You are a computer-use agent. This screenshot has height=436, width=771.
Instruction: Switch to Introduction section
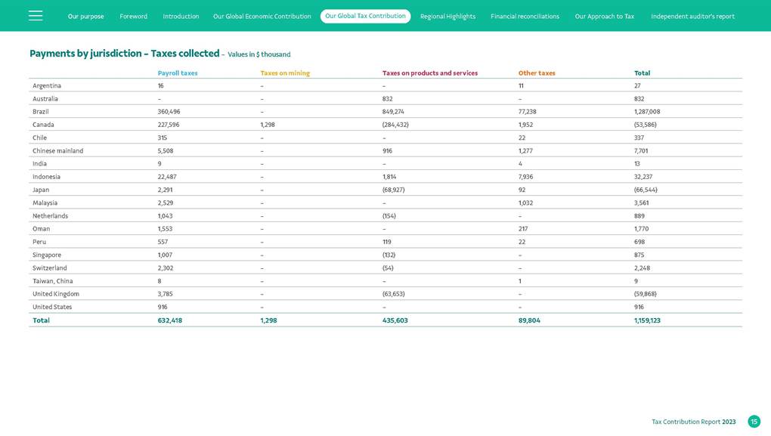click(x=181, y=17)
